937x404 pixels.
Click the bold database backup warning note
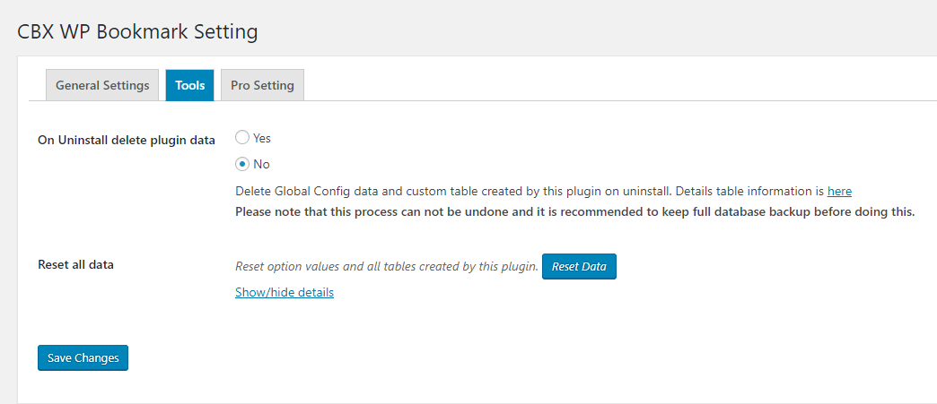[574, 212]
